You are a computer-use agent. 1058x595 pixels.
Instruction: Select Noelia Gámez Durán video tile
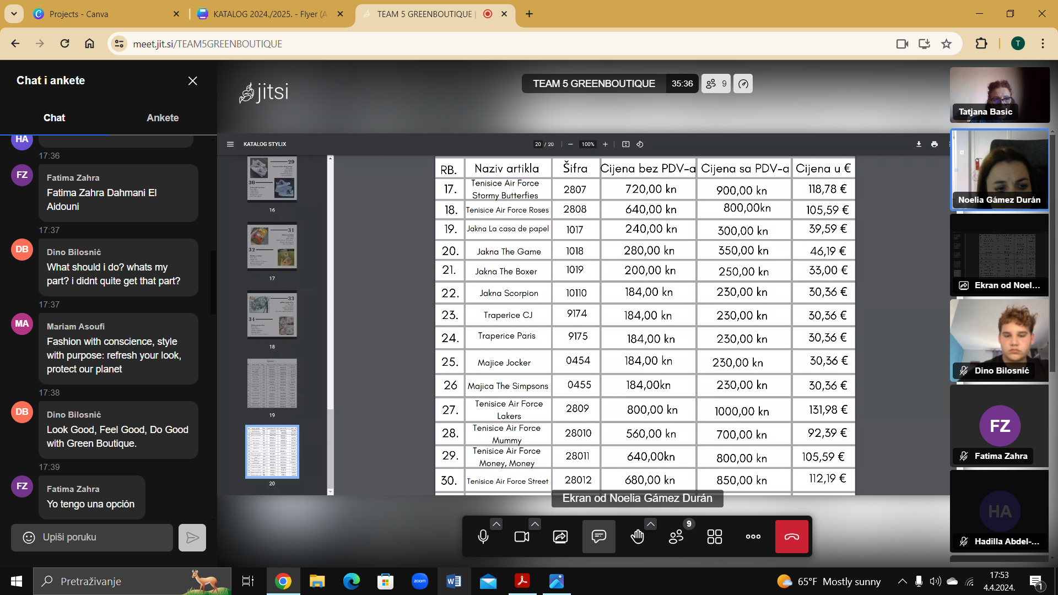pyautogui.click(x=1000, y=170)
